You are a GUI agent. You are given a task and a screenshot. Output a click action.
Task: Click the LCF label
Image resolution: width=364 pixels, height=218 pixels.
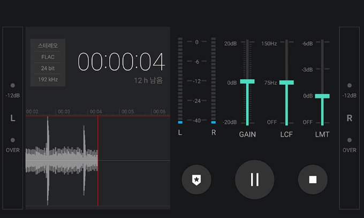pos(286,134)
